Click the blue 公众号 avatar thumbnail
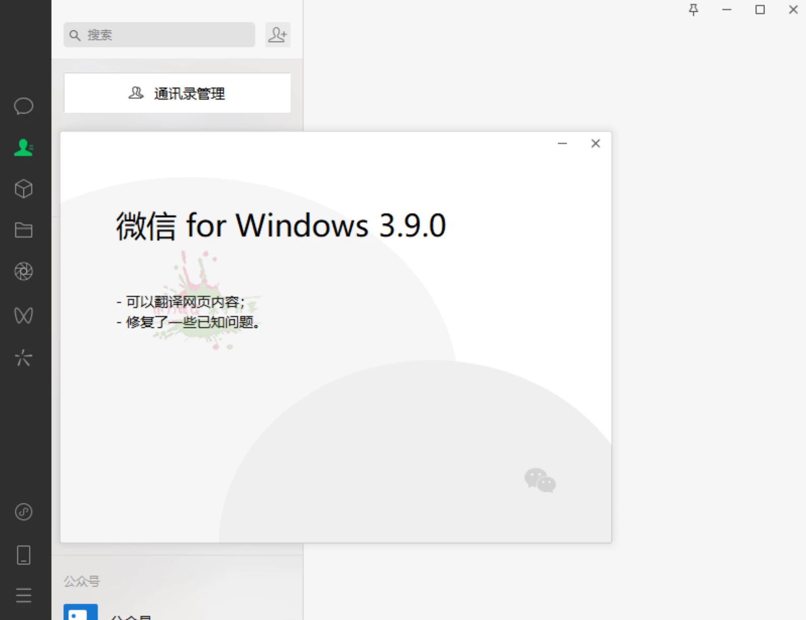This screenshot has width=806, height=620. (81, 612)
